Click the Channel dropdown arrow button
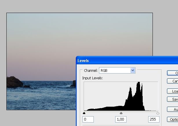178x126 pixels. tap(133, 70)
